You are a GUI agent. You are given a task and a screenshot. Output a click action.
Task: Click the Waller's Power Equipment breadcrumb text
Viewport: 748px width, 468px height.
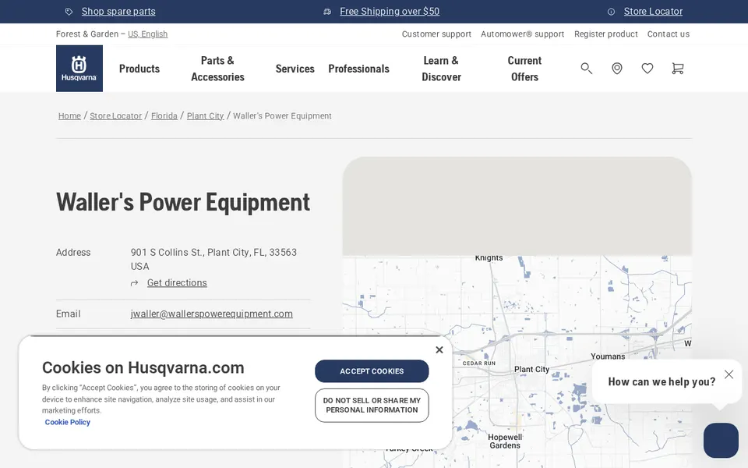(282, 115)
